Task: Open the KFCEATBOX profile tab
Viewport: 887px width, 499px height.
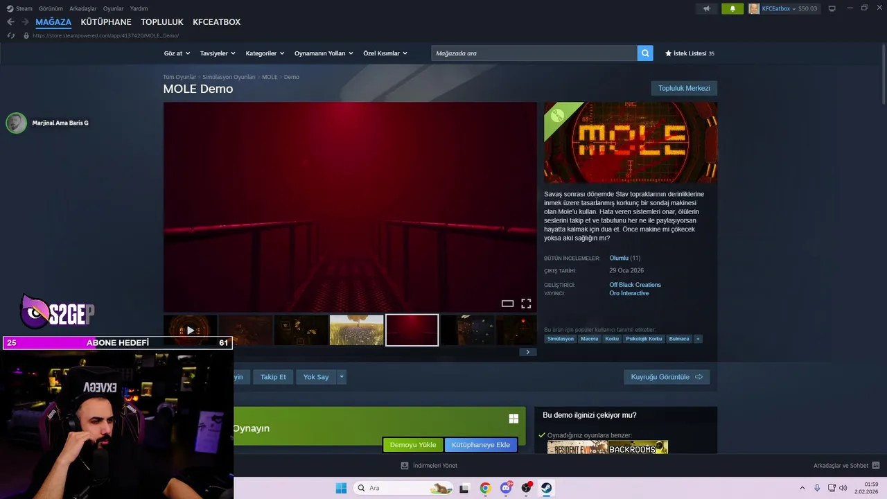Action: (216, 22)
